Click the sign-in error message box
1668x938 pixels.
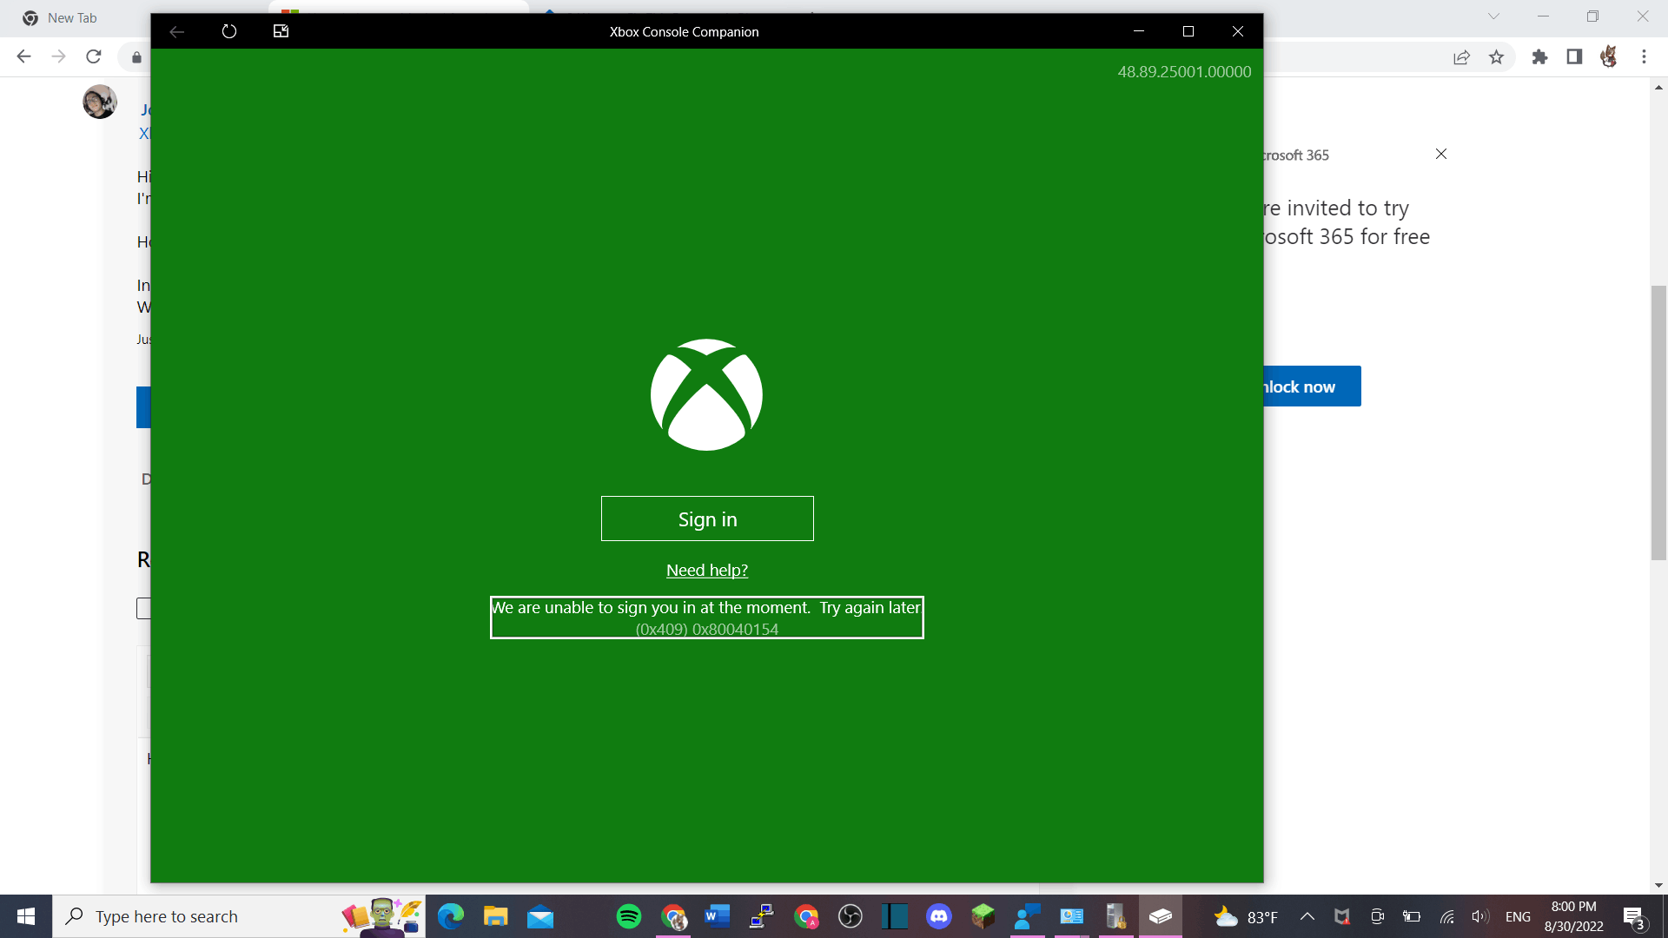(x=707, y=618)
